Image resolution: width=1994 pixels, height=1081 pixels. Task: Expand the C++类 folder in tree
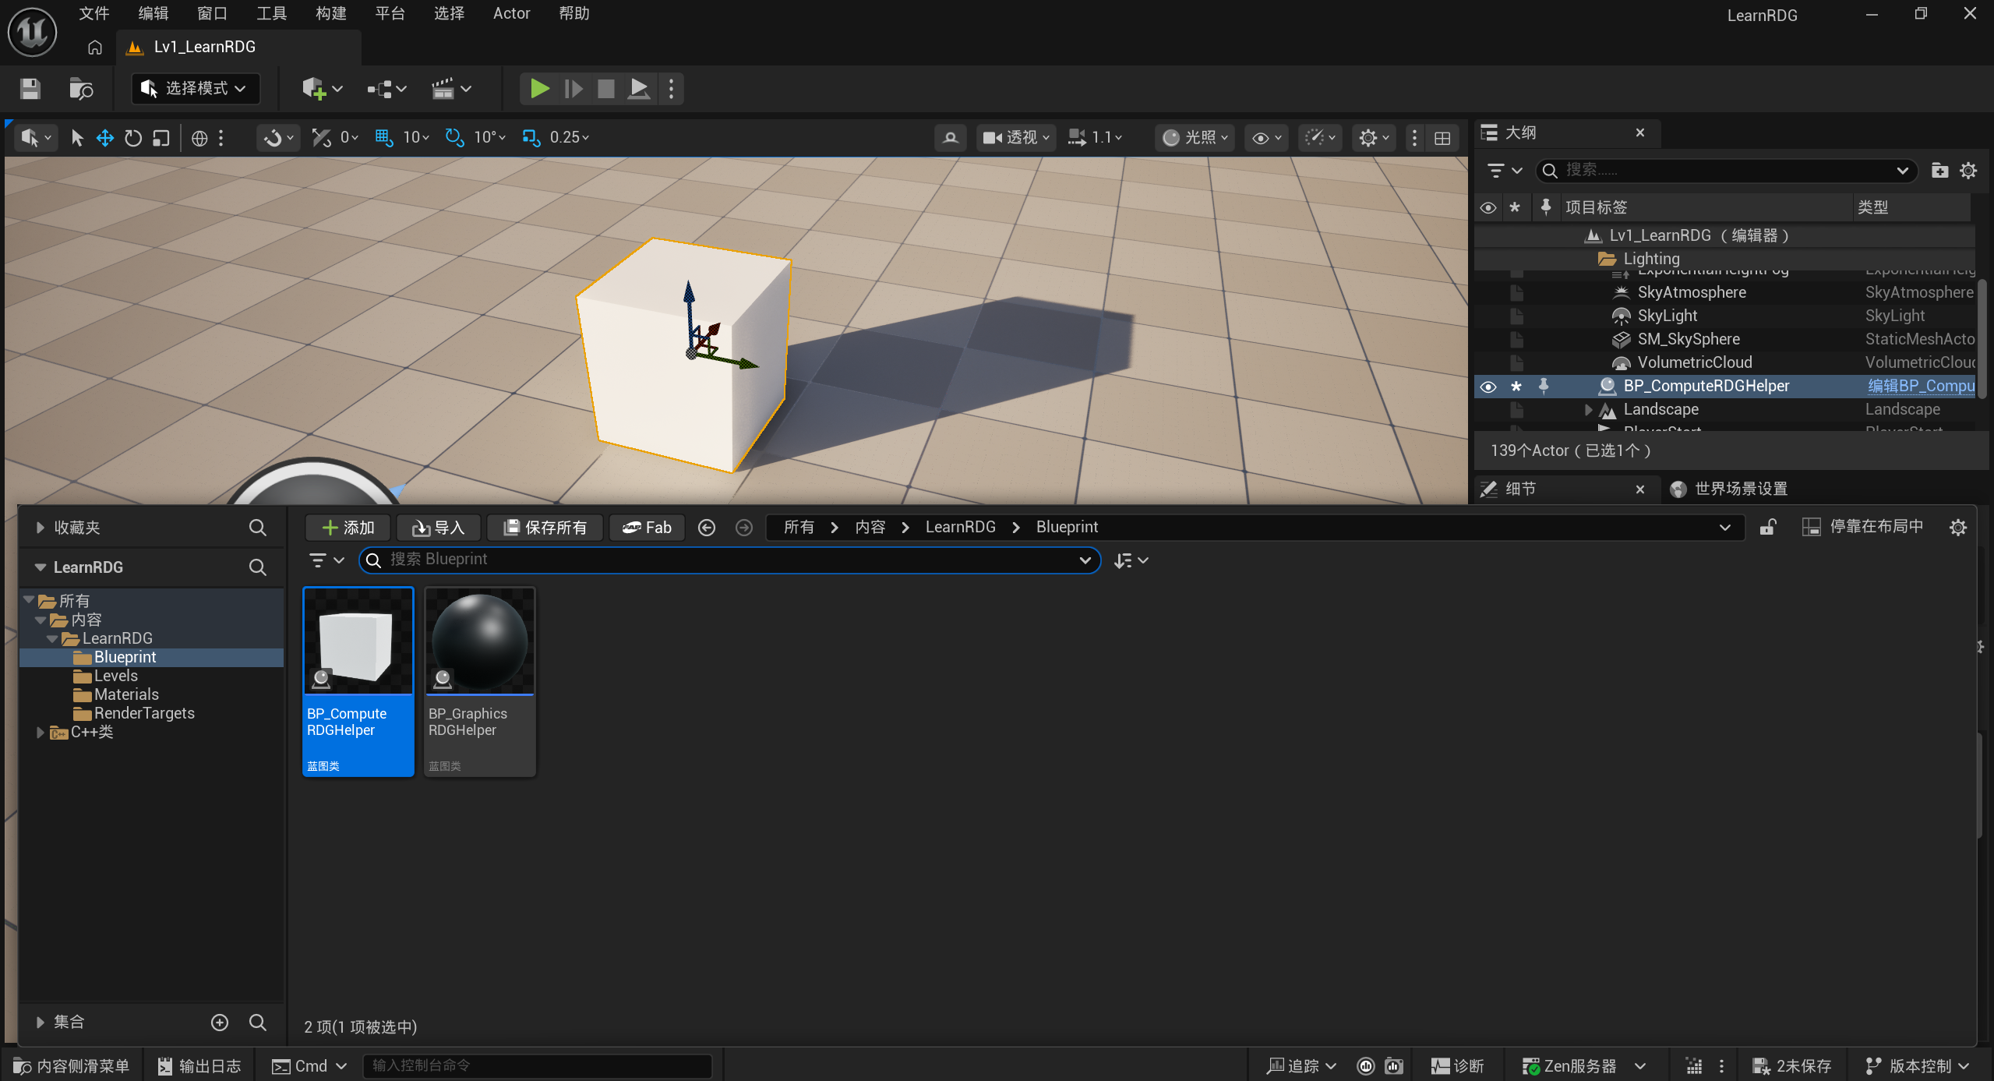coord(40,733)
